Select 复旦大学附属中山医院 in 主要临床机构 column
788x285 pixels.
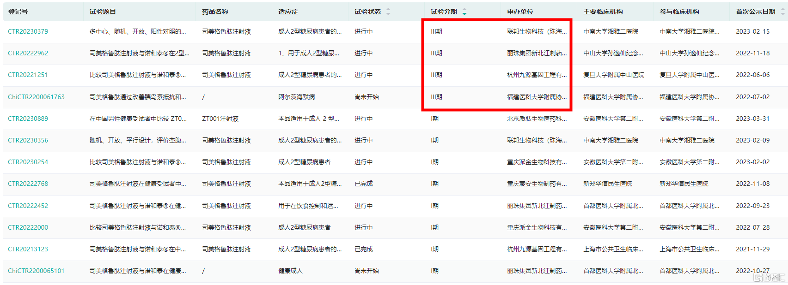[x=613, y=75]
